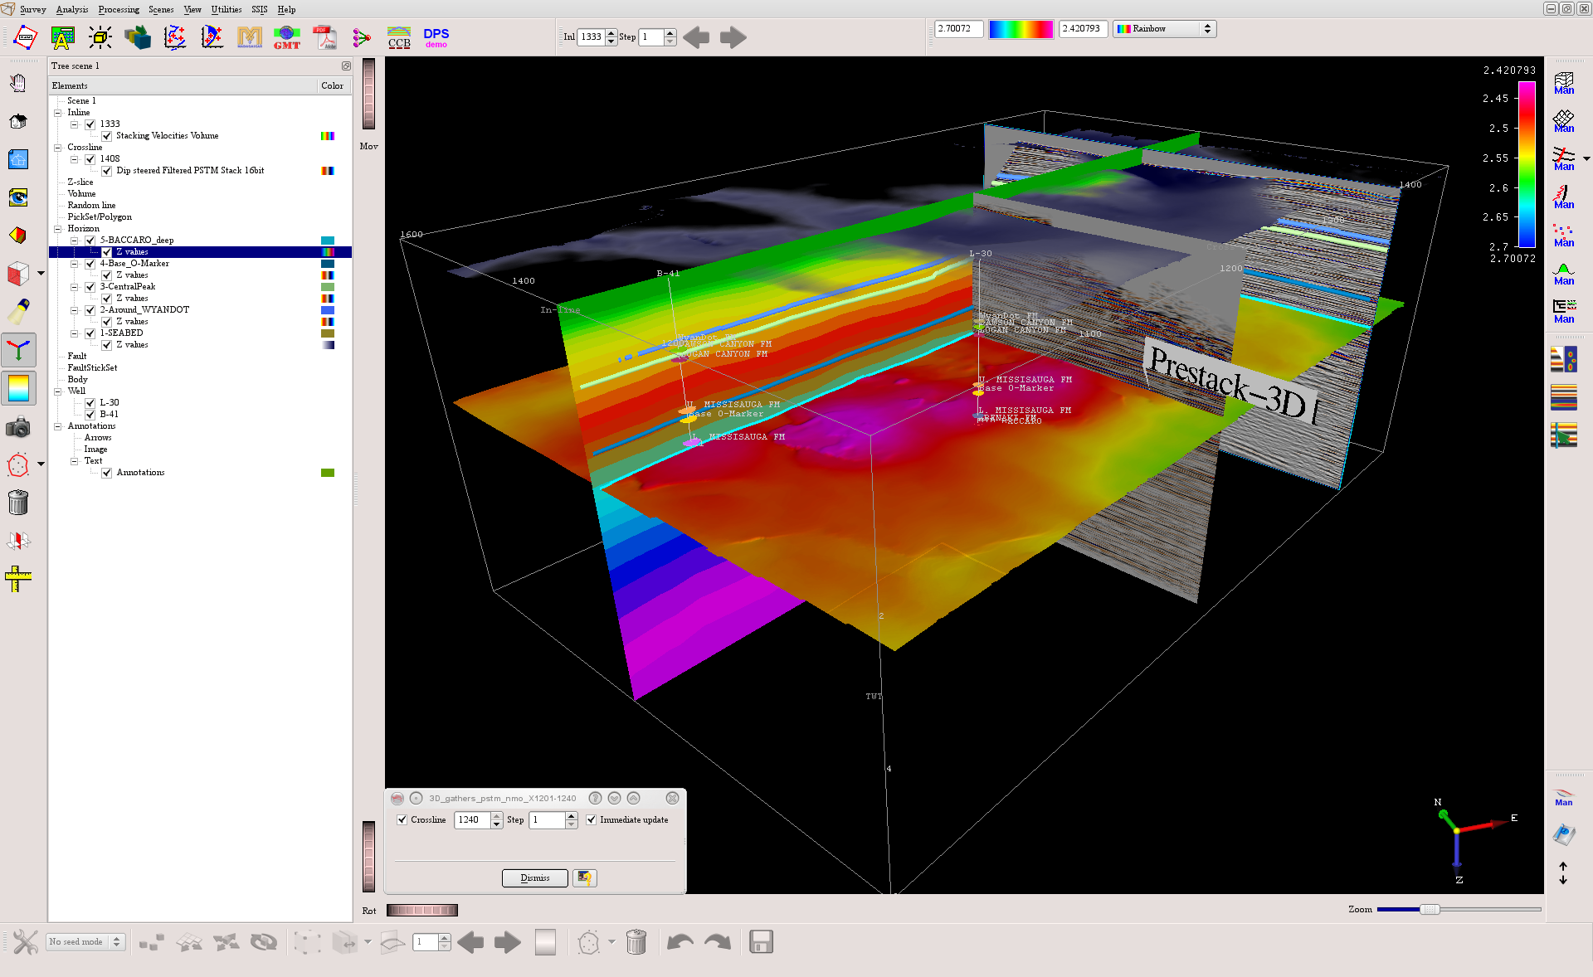This screenshot has width=1593, height=977.
Task: Click the Rot rotation thumbwheel
Action: (421, 911)
